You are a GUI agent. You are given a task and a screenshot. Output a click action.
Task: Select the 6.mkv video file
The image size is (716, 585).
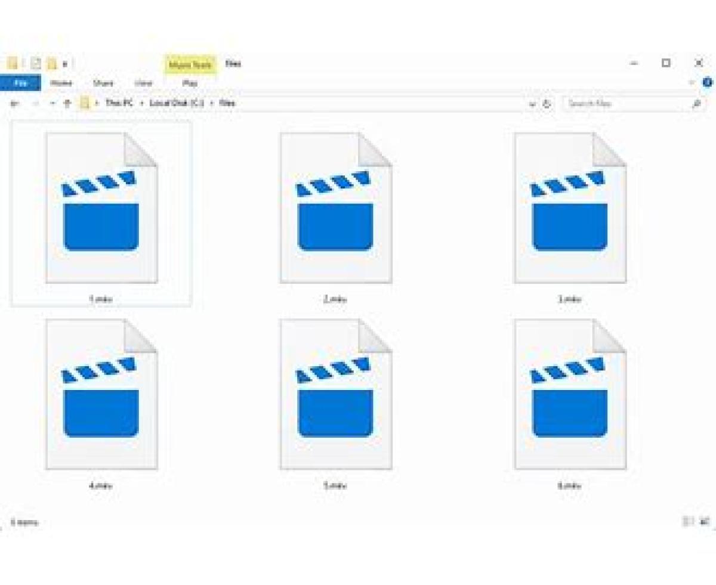[x=570, y=395]
